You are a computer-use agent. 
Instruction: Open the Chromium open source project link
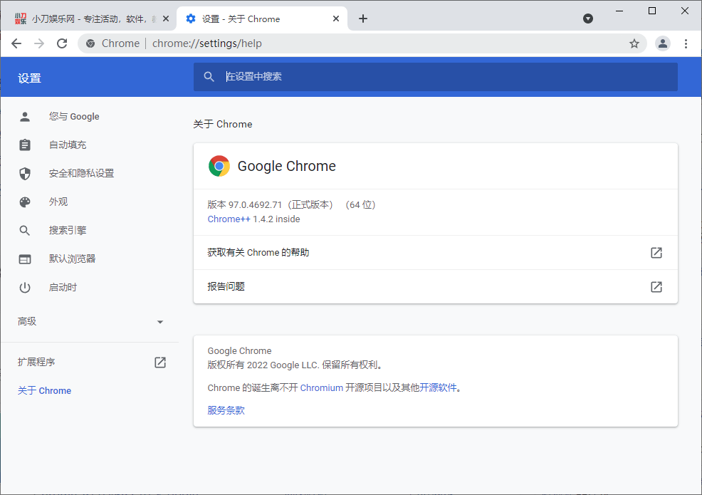click(321, 388)
